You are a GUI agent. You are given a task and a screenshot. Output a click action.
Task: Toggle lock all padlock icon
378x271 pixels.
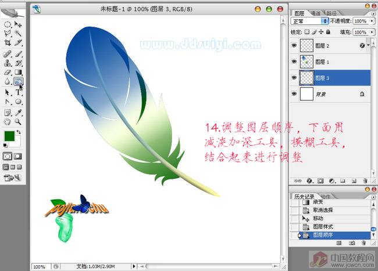pos(328,32)
